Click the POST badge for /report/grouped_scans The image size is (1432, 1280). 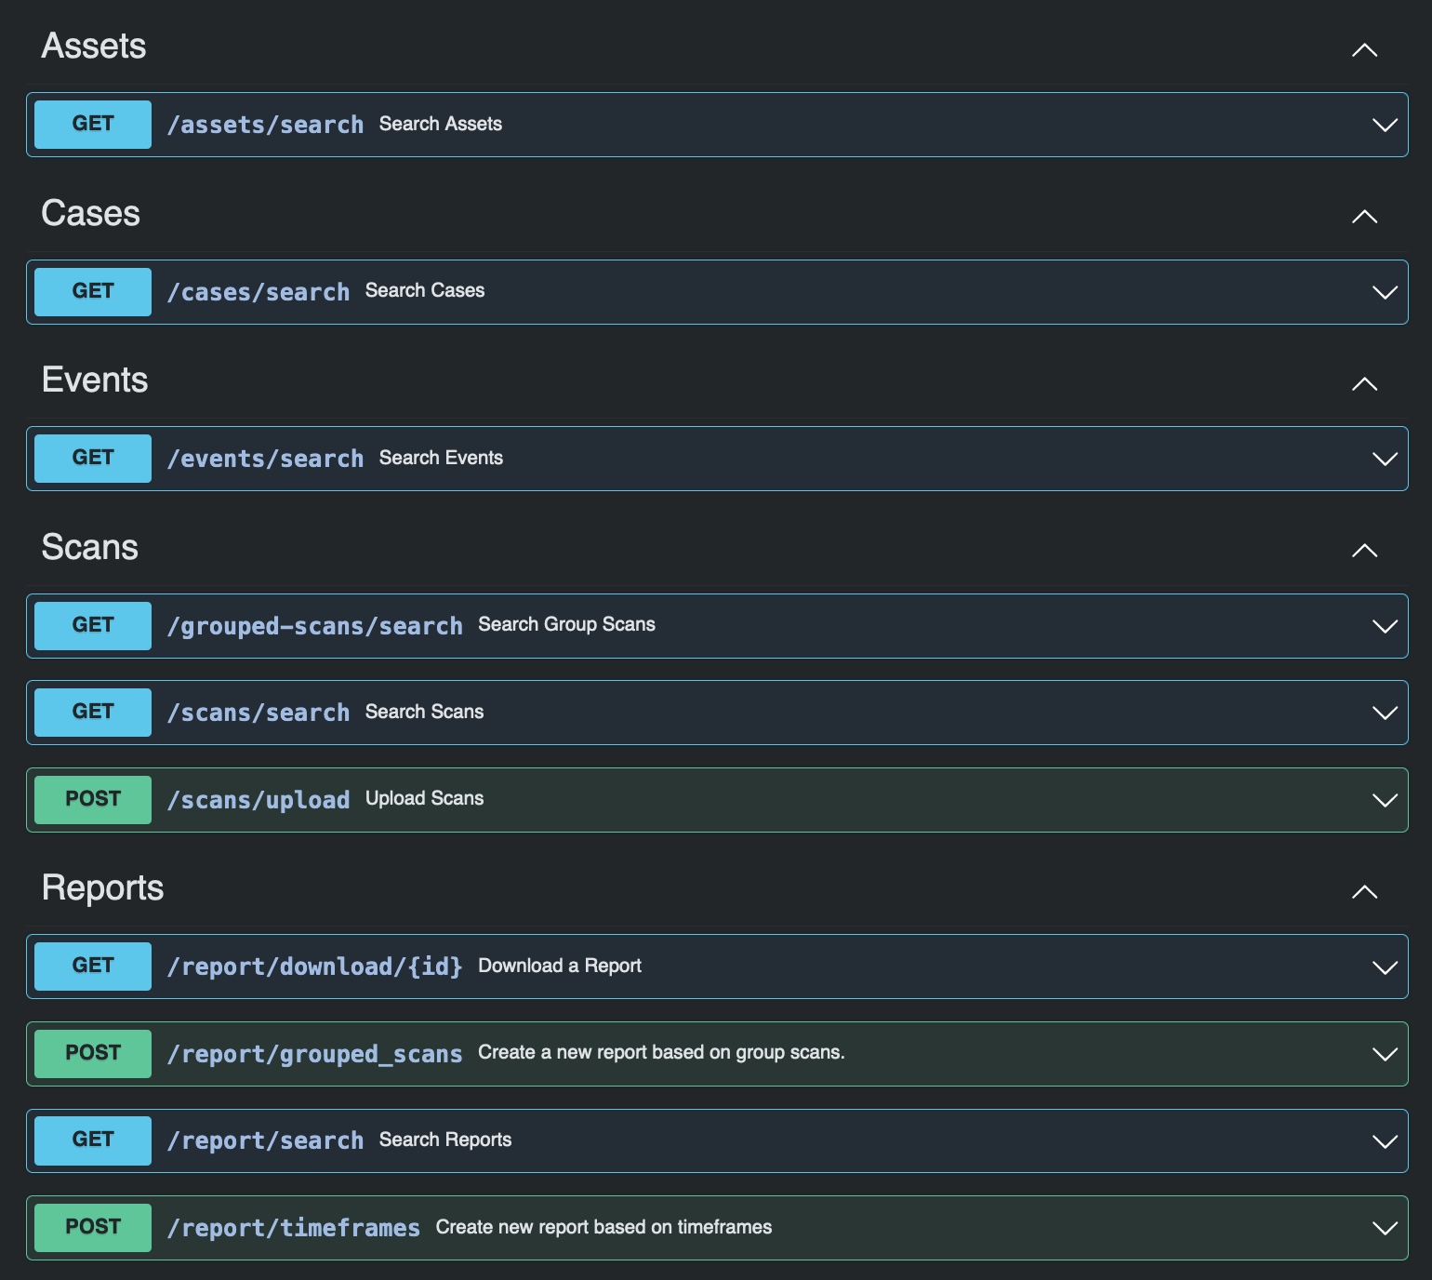[93, 1053]
